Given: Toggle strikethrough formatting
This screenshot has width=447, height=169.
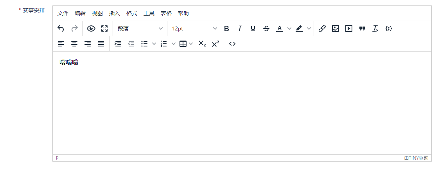Looking at the screenshot, I should tap(266, 28).
